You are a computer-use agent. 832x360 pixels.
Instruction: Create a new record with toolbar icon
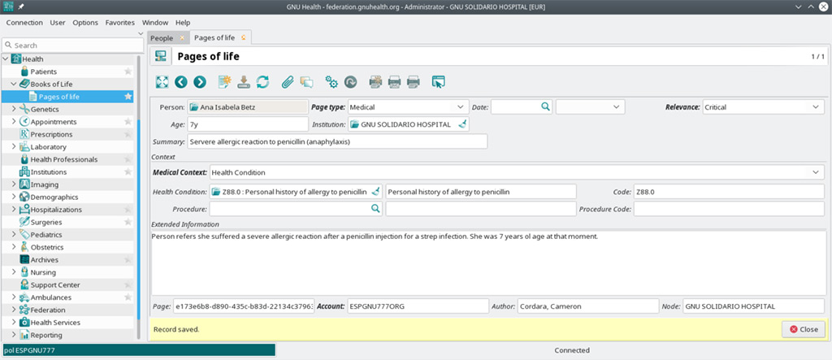223,81
